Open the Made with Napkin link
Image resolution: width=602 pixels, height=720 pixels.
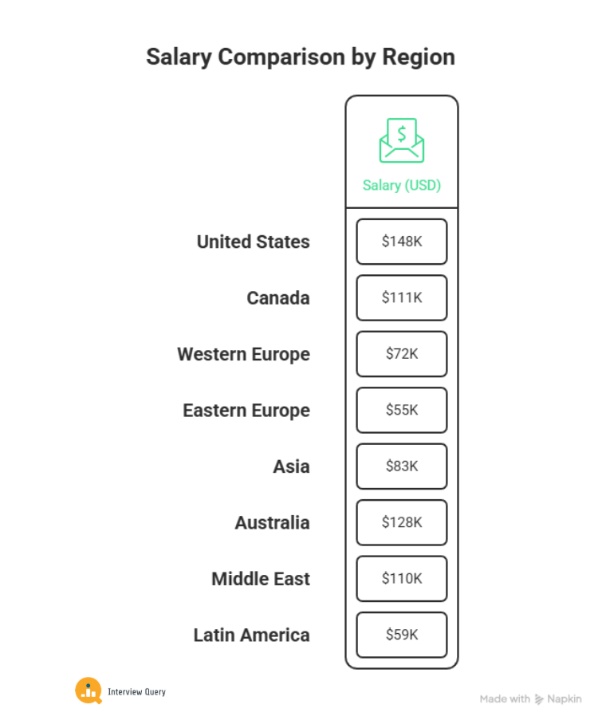coord(530,699)
